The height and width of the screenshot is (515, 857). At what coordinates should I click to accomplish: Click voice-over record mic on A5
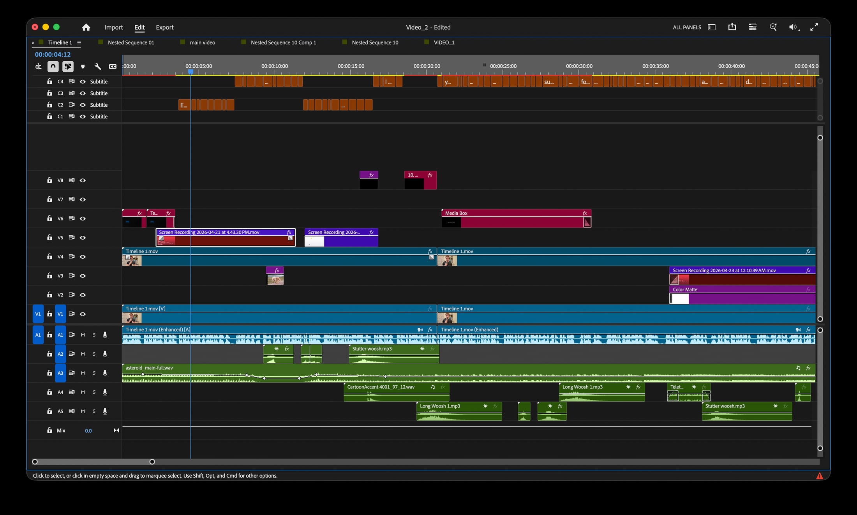point(105,411)
